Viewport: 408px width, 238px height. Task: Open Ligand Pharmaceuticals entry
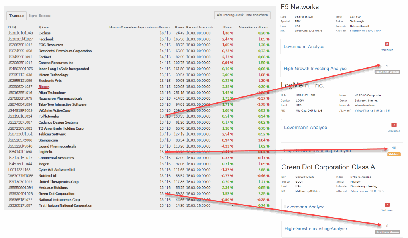(57, 146)
